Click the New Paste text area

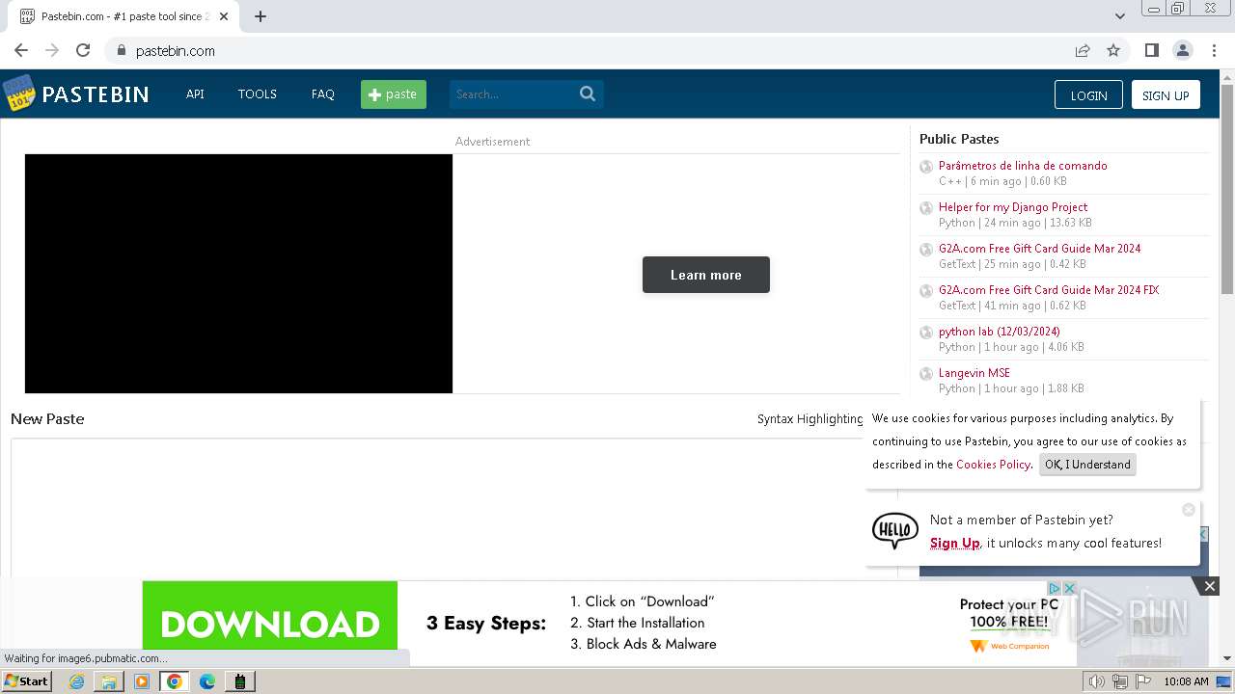coord(453,509)
